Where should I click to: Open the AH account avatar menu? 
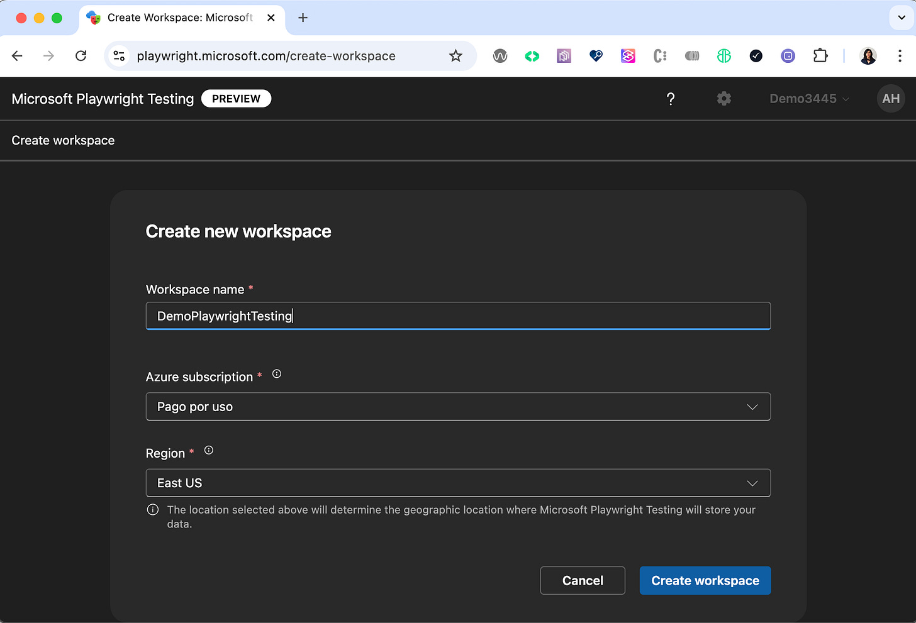tap(891, 99)
